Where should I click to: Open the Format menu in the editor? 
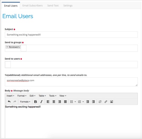point(22,96)
